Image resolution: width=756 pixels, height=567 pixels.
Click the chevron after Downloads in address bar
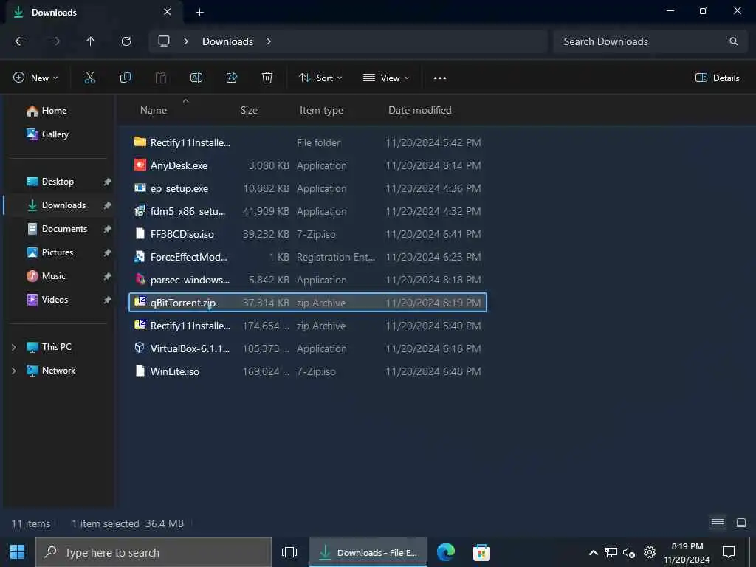pyautogui.click(x=269, y=41)
